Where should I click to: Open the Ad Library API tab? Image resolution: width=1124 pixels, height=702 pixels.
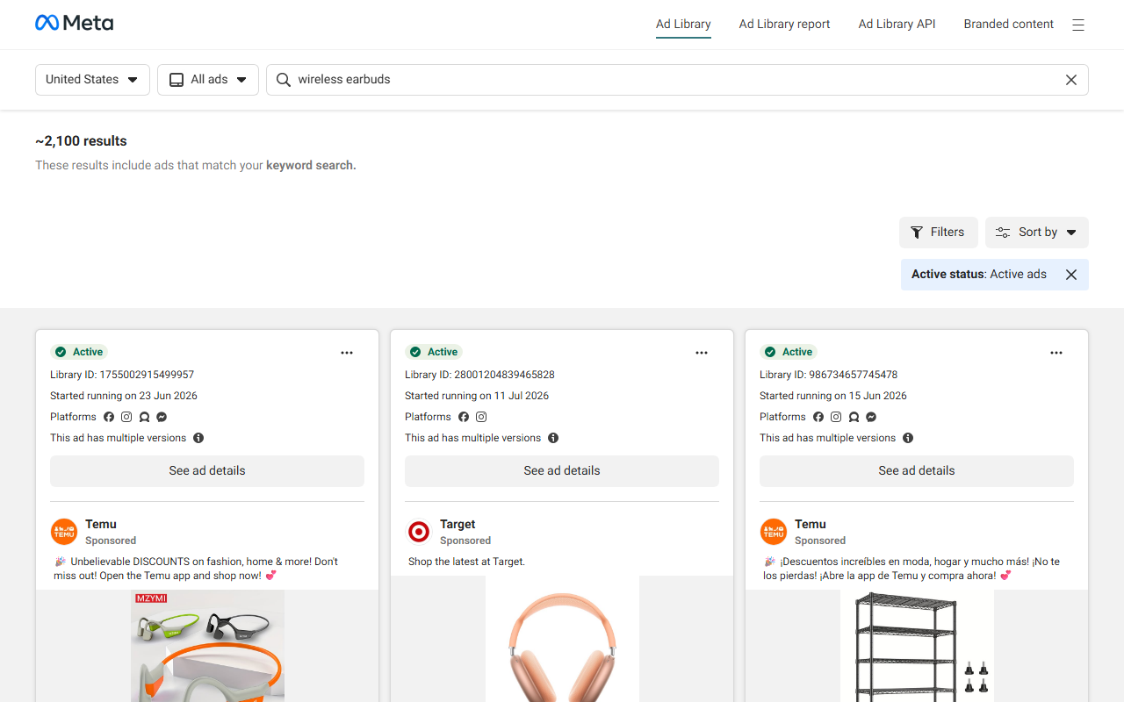[897, 25]
